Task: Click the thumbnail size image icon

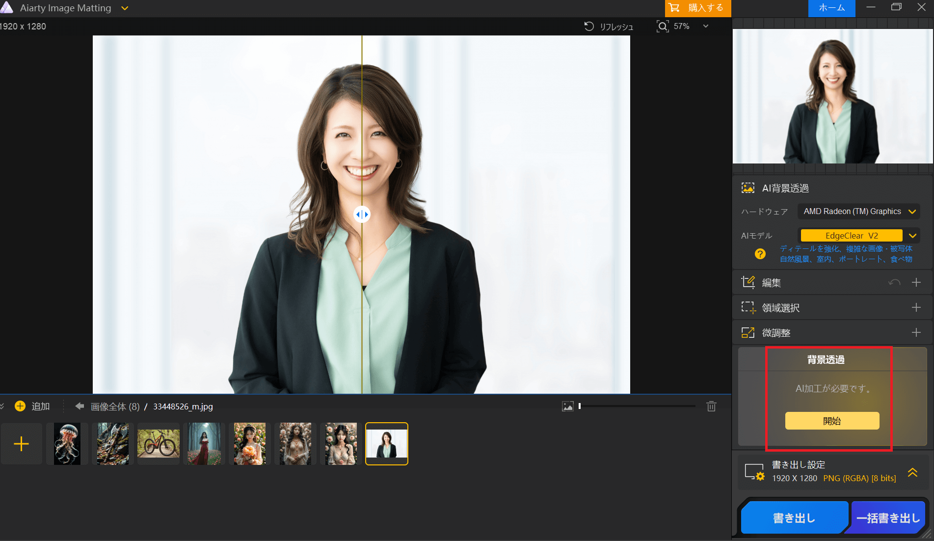Action: tap(568, 406)
